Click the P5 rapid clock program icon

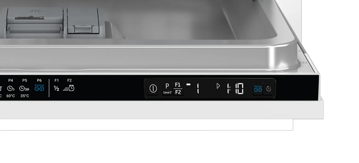(x=24, y=88)
